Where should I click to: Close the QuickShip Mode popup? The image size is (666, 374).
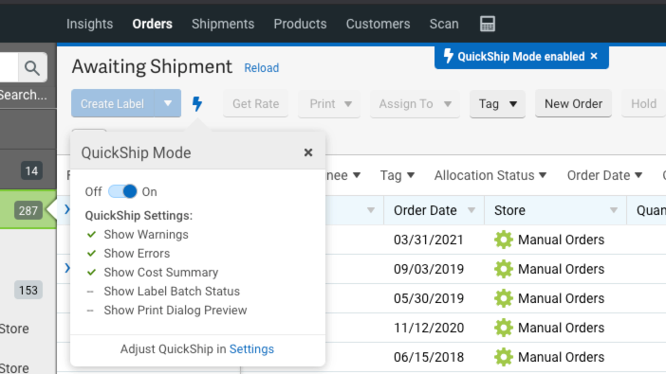pos(308,152)
